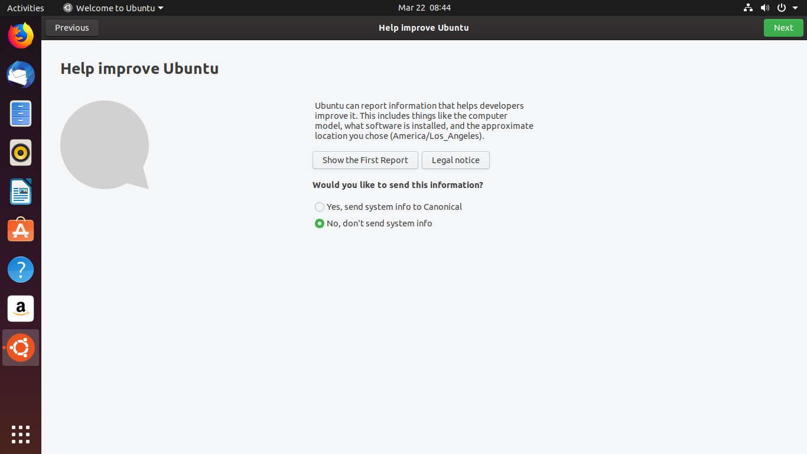
Task: Show Applications grid at dock bottom
Action: (x=21, y=434)
